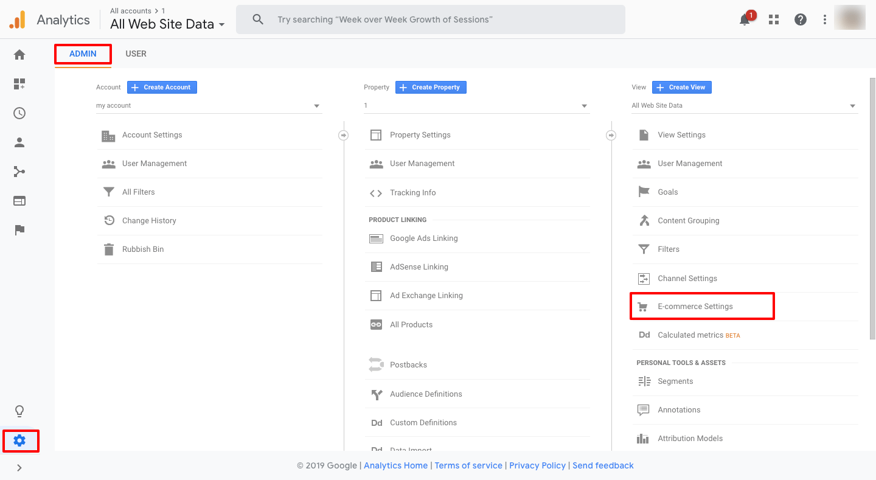Screen dimensions: 876x480
Task: Select the Discover lightbulb icon
Action: 19,411
